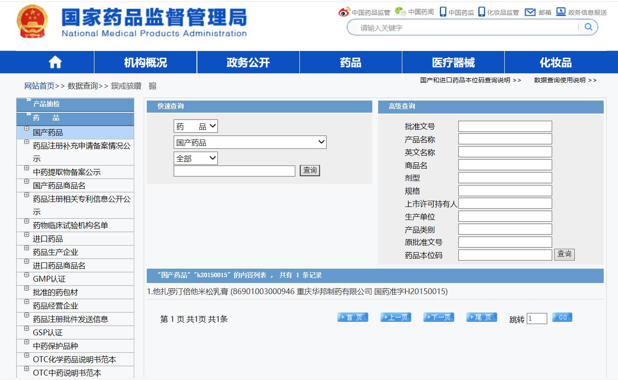This screenshot has width=618, height=380.
Task: Open the 化妆品监管 mobile icon link
Action: click(x=482, y=12)
